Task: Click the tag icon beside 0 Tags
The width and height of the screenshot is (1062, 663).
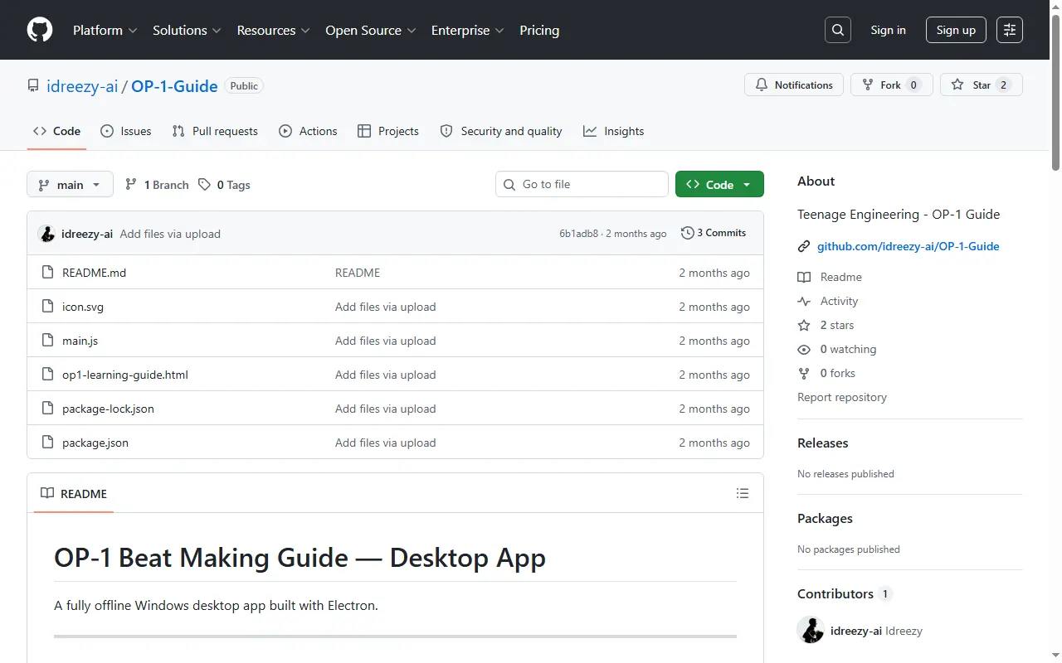Action: 204,185
